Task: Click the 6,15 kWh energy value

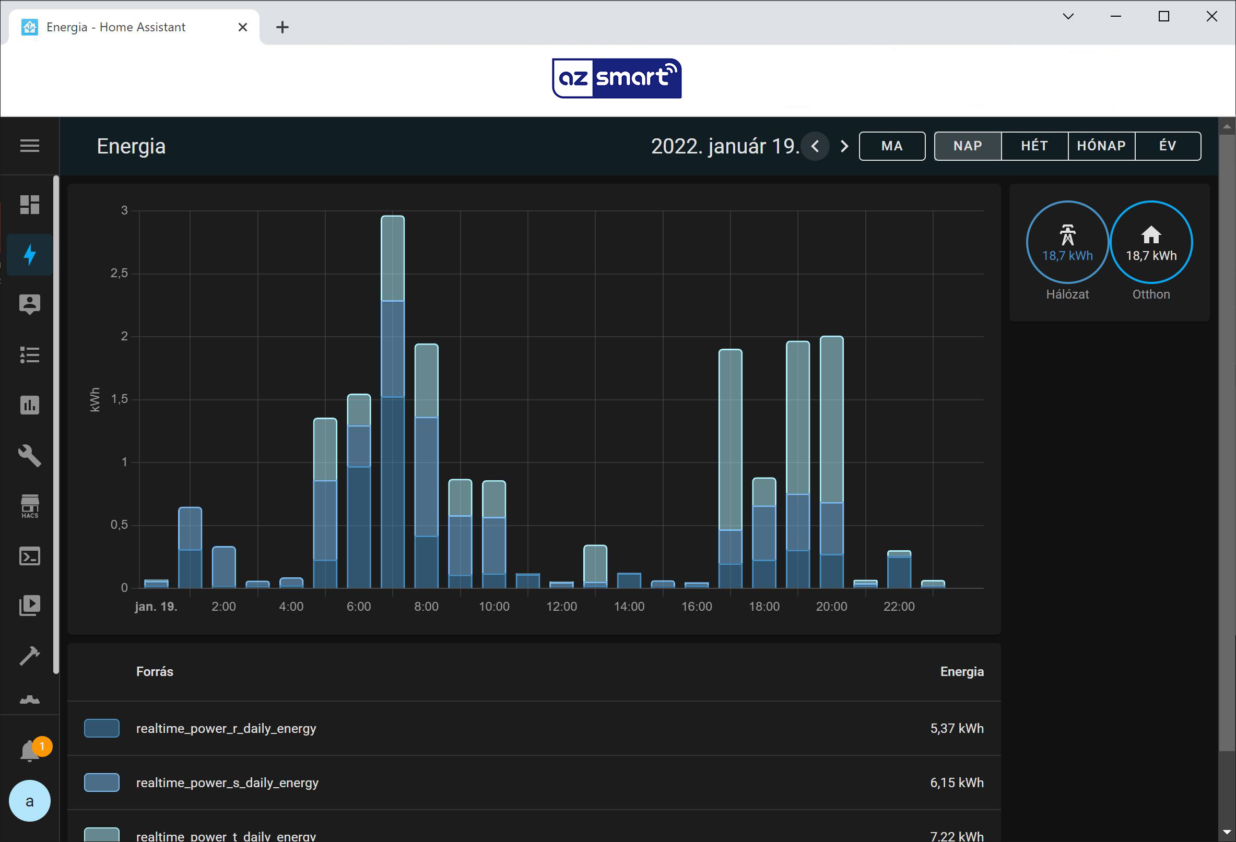Action: pos(957,782)
